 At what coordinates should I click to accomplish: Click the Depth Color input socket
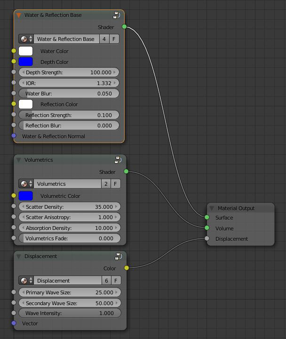[14, 62]
